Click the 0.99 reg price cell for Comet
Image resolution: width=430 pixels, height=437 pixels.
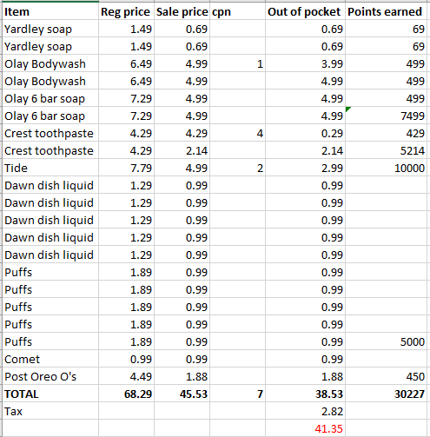pos(126,359)
